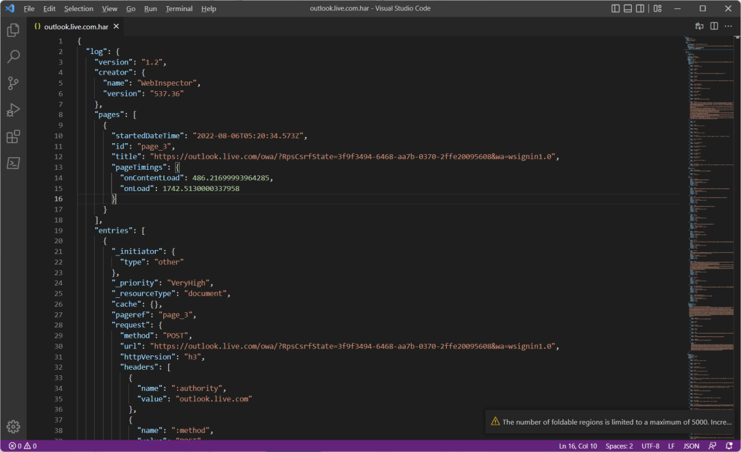Click the "log" key on line 2

coord(97,51)
